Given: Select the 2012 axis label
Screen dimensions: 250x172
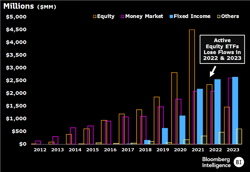Looking at the screenshot, I should (40, 149).
